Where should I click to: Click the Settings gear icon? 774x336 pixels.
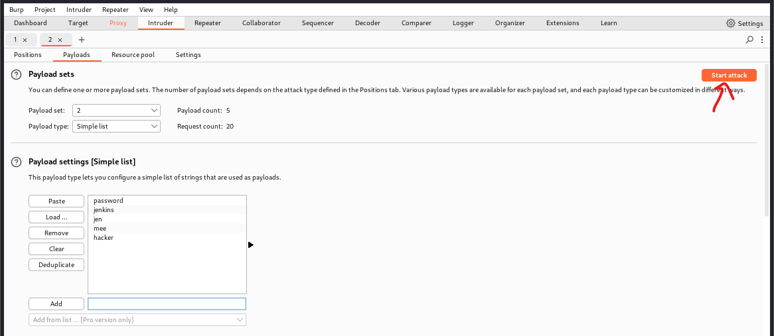[731, 23]
